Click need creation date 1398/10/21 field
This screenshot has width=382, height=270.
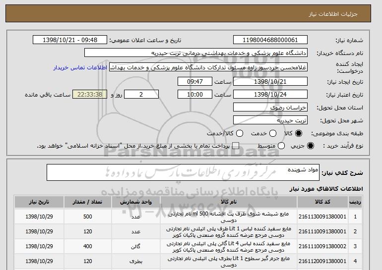pyautogui.click(x=270, y=81)
